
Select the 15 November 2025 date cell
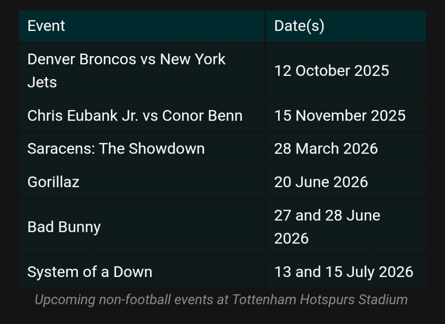pos(339,116)
